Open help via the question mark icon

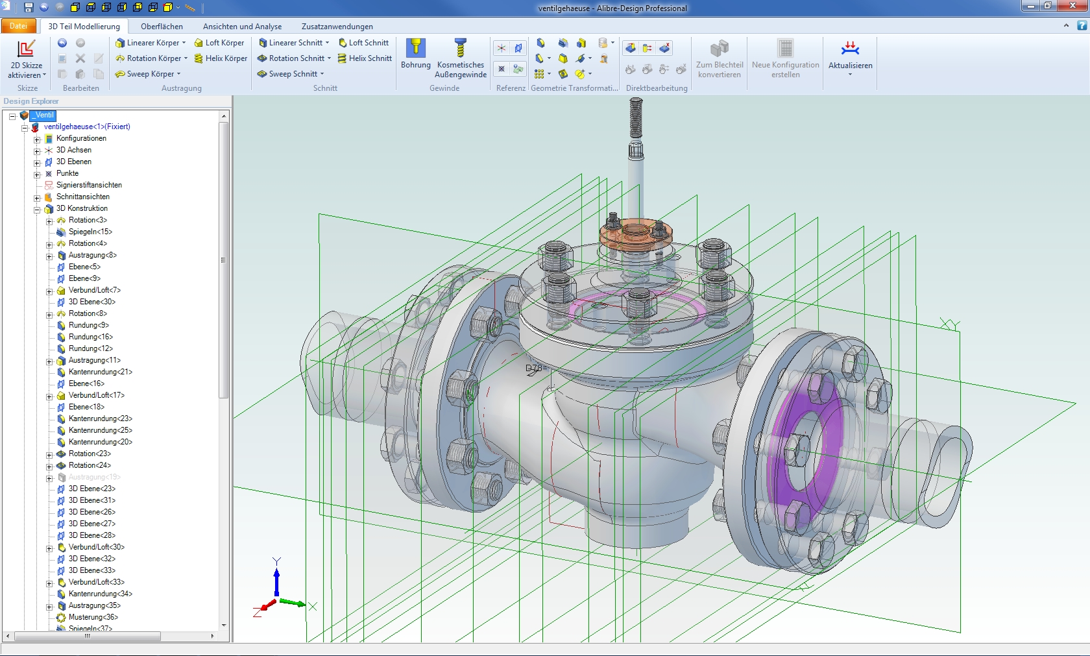(1082, 26)
